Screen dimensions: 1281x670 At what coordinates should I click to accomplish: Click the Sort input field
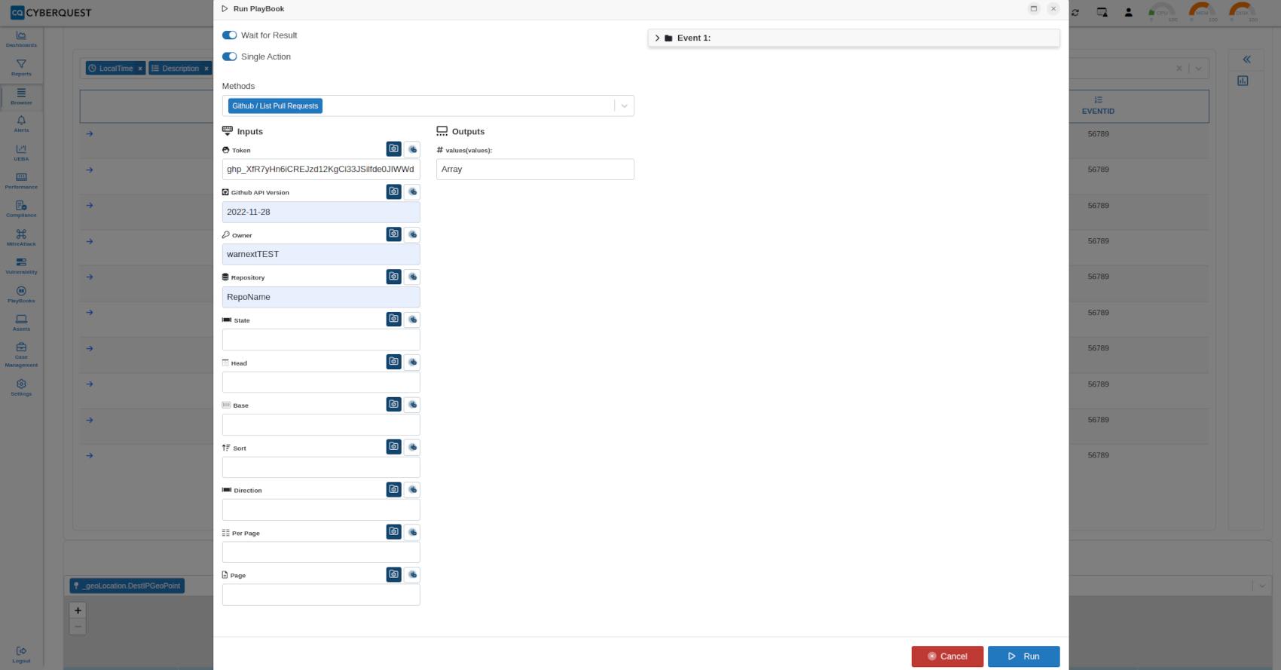coord(321,467)
